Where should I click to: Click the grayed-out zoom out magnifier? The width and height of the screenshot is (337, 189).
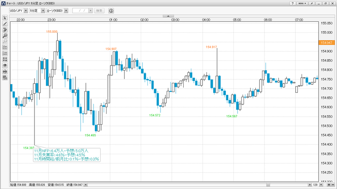[5, 41]
